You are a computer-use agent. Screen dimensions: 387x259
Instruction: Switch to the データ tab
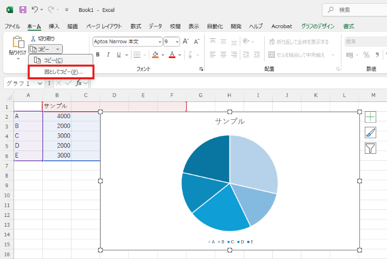(155, 26)
